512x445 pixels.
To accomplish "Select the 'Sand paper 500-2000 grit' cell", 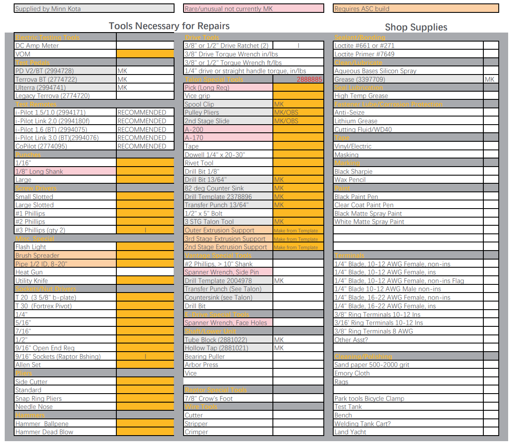I will 408,364.
